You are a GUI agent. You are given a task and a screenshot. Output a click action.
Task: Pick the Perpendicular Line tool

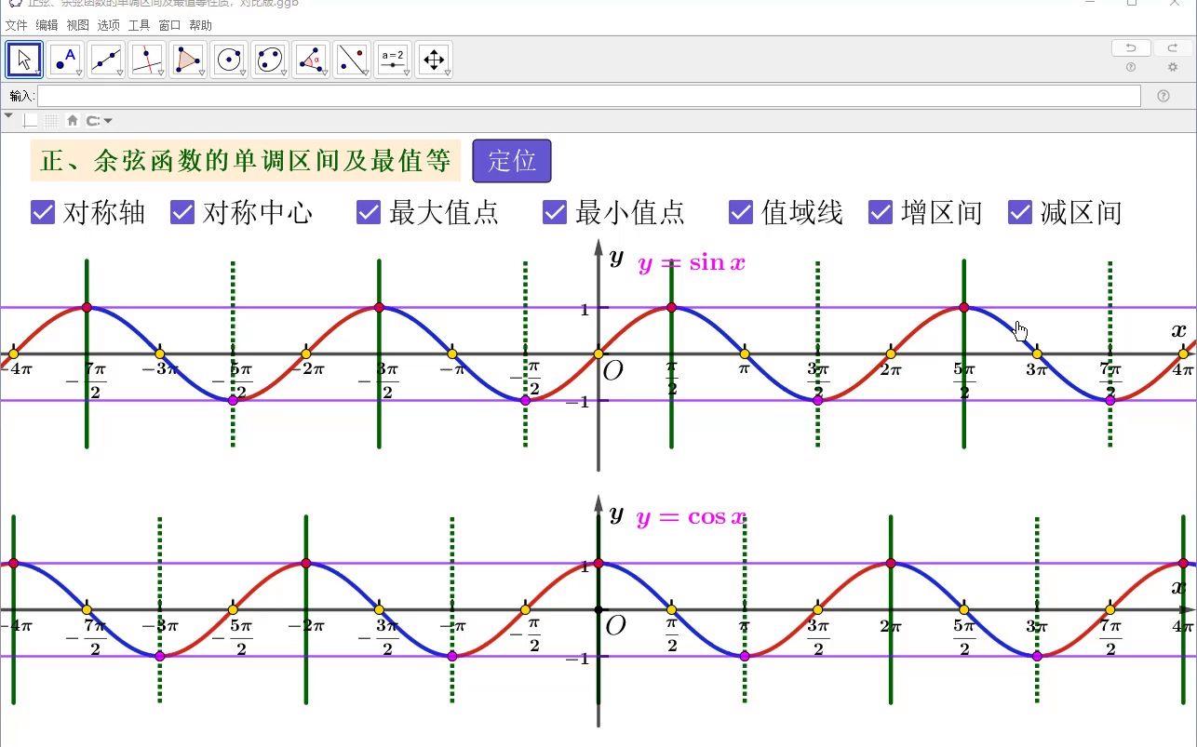tap(147, 60)
